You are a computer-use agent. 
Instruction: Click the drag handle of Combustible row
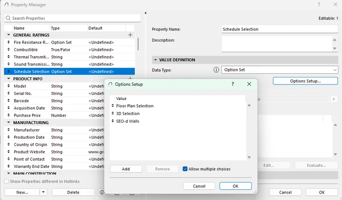(9, 49)
